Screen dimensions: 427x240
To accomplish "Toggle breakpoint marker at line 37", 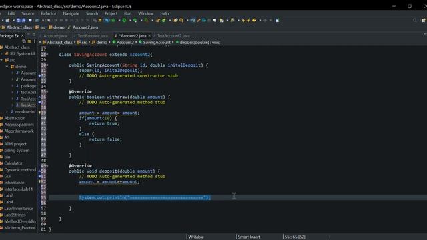I will [39, 102].
